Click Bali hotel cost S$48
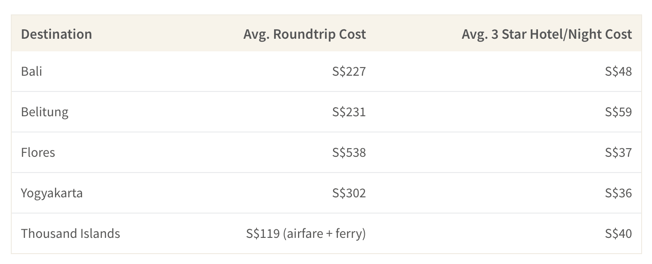Viewport: 652px width, 264px height. tap(619, 71)
